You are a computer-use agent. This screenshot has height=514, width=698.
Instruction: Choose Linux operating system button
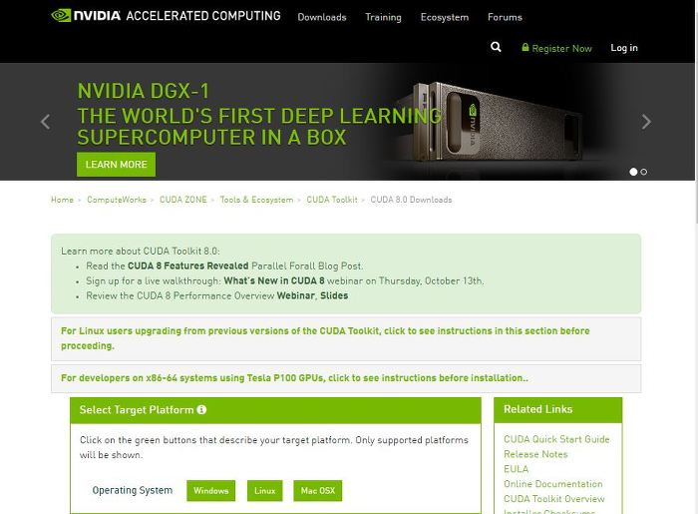[265, 490]
